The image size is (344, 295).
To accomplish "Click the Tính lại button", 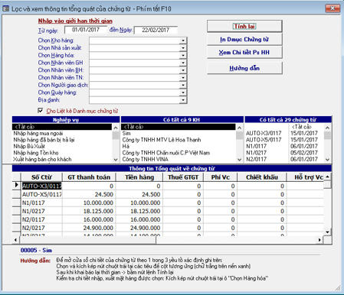I will [244, 26].
